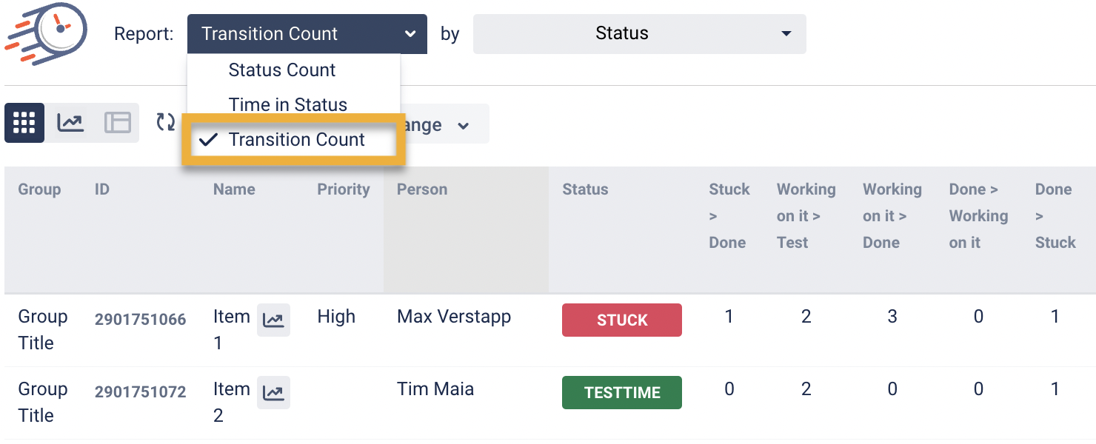Expand the by Status grouping dropdown
This screenshot has width=1096, height=444.
639,34
